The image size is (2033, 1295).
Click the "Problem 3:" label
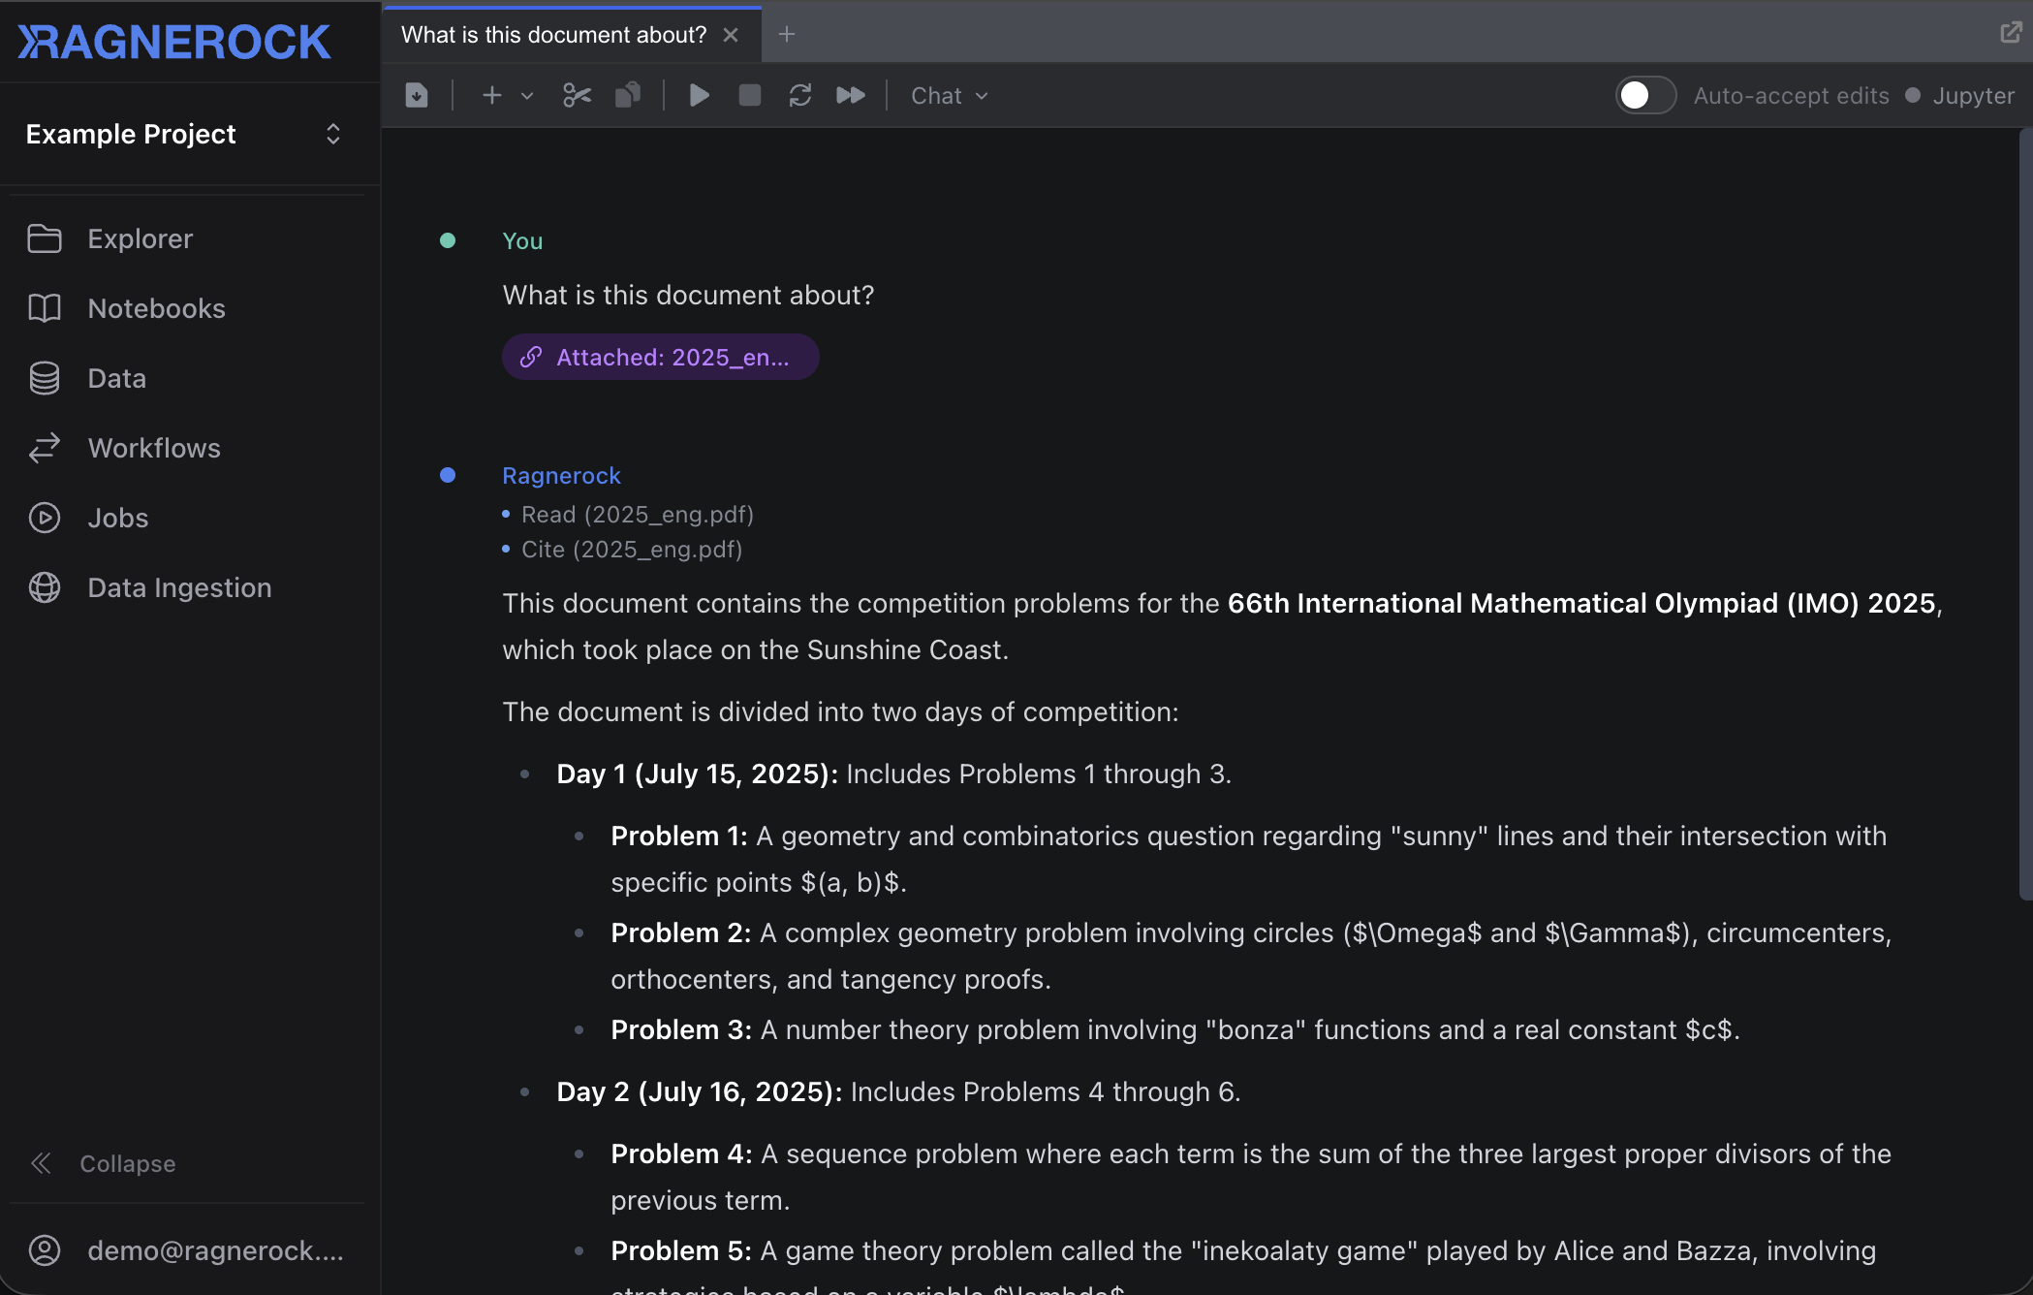click(x=681, y=1029)
